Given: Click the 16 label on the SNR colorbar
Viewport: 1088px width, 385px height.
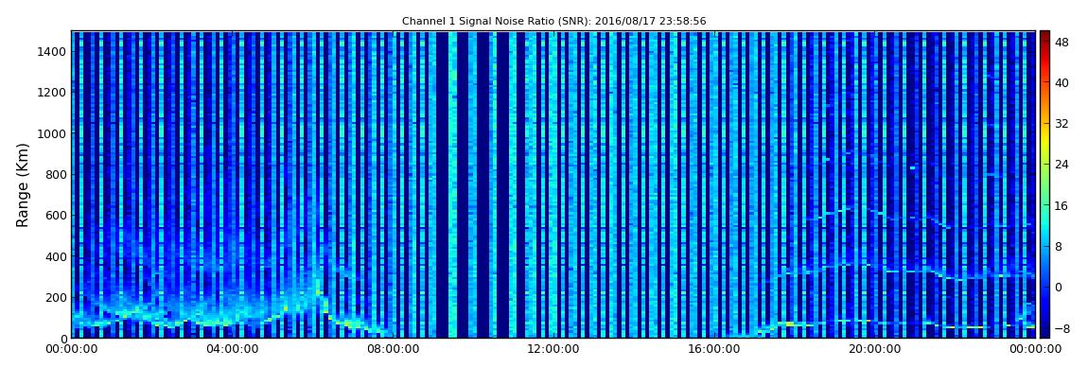Looking at the screenshot, I should click(1062, 205).
